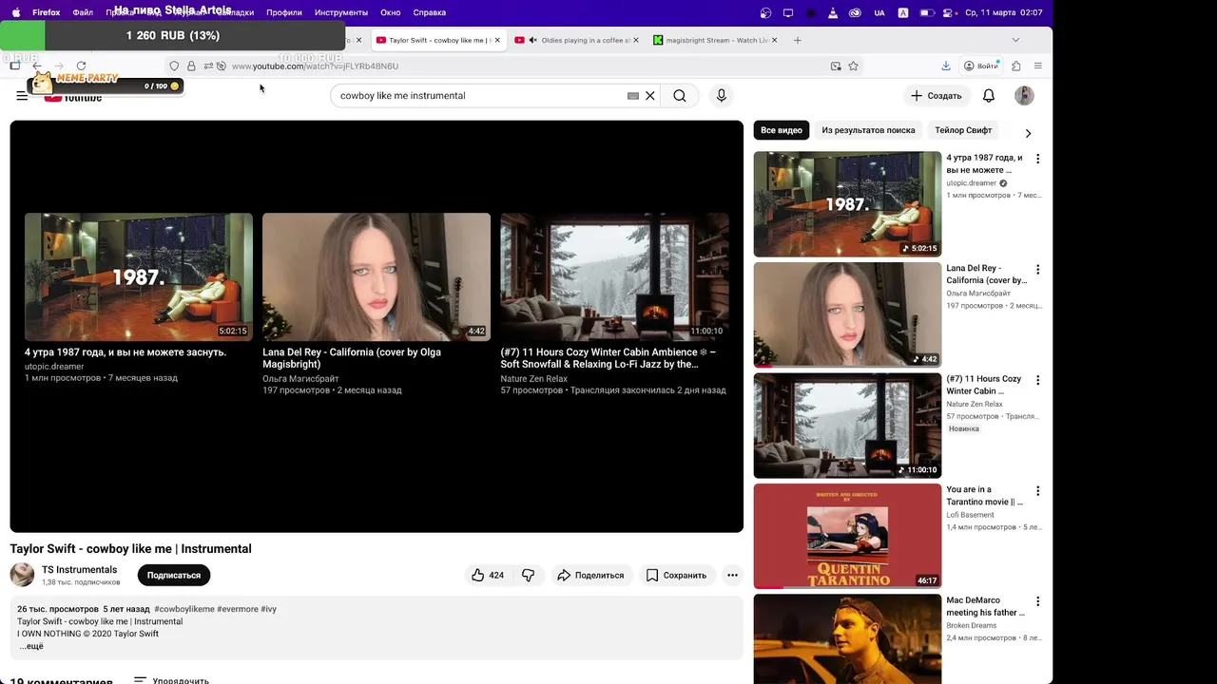Click the Поделиться share button
Screen dimensions: 1217x684
tap(591, 575)
